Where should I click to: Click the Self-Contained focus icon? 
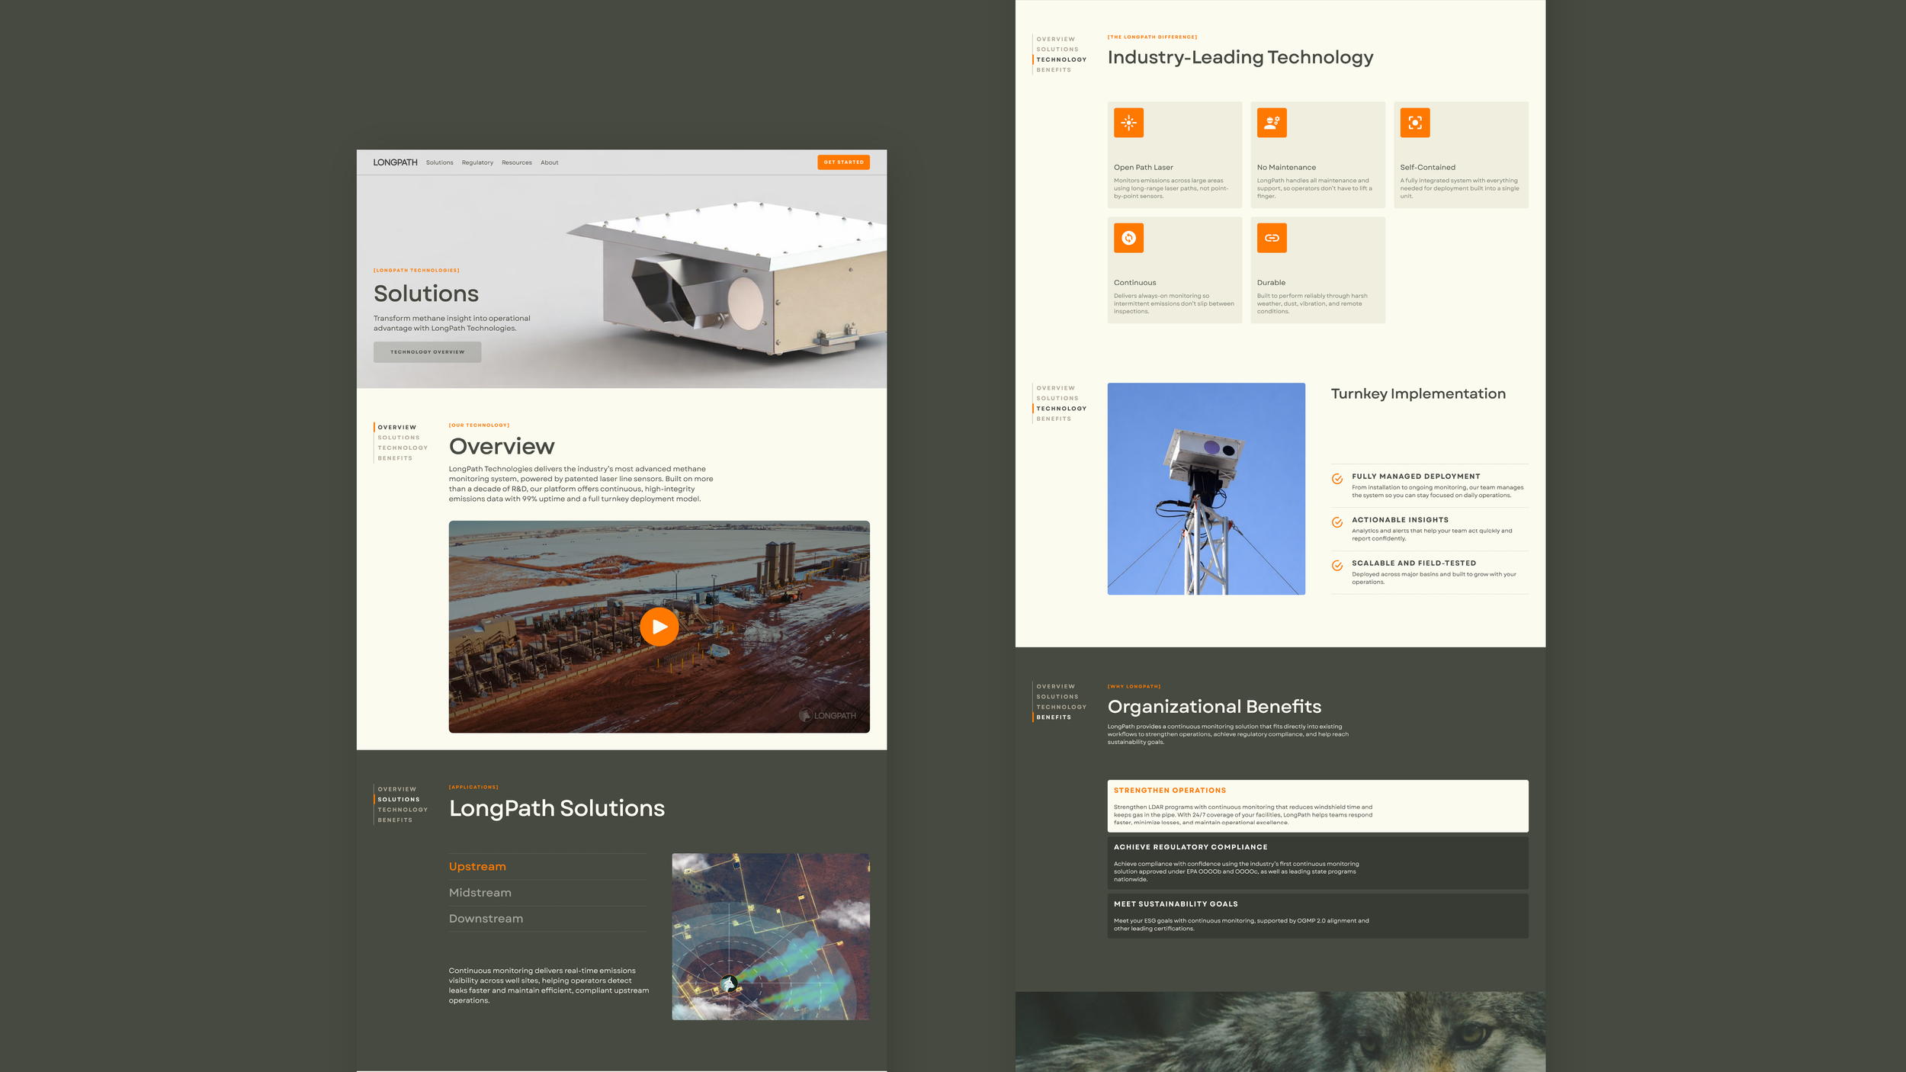[x=1415, y=123]
